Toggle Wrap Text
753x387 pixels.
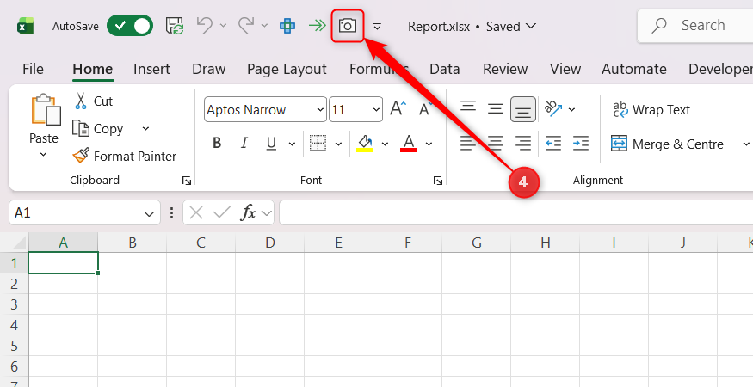point(651,109)
